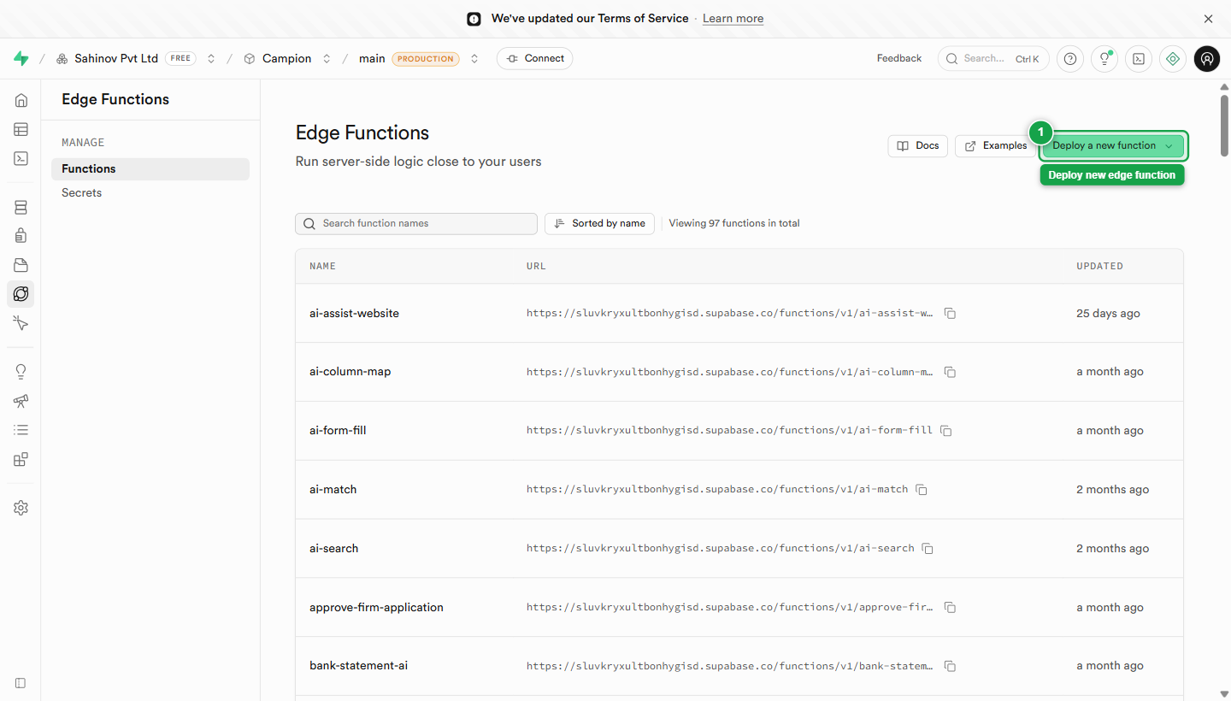Select Functions in the Manage menu
Screen dimensions: 1231x701
coord(150,169)
